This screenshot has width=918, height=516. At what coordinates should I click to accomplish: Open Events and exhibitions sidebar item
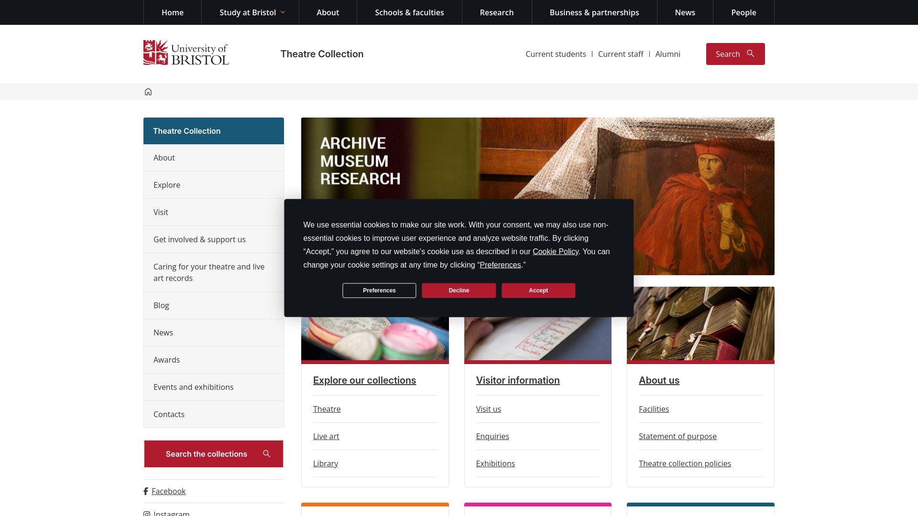(214, 387)
